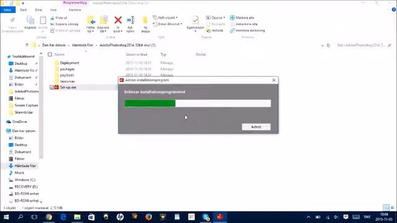397x223 pixels.
Task: Expand the address bar history dropdown
Action: coord(323,45)
